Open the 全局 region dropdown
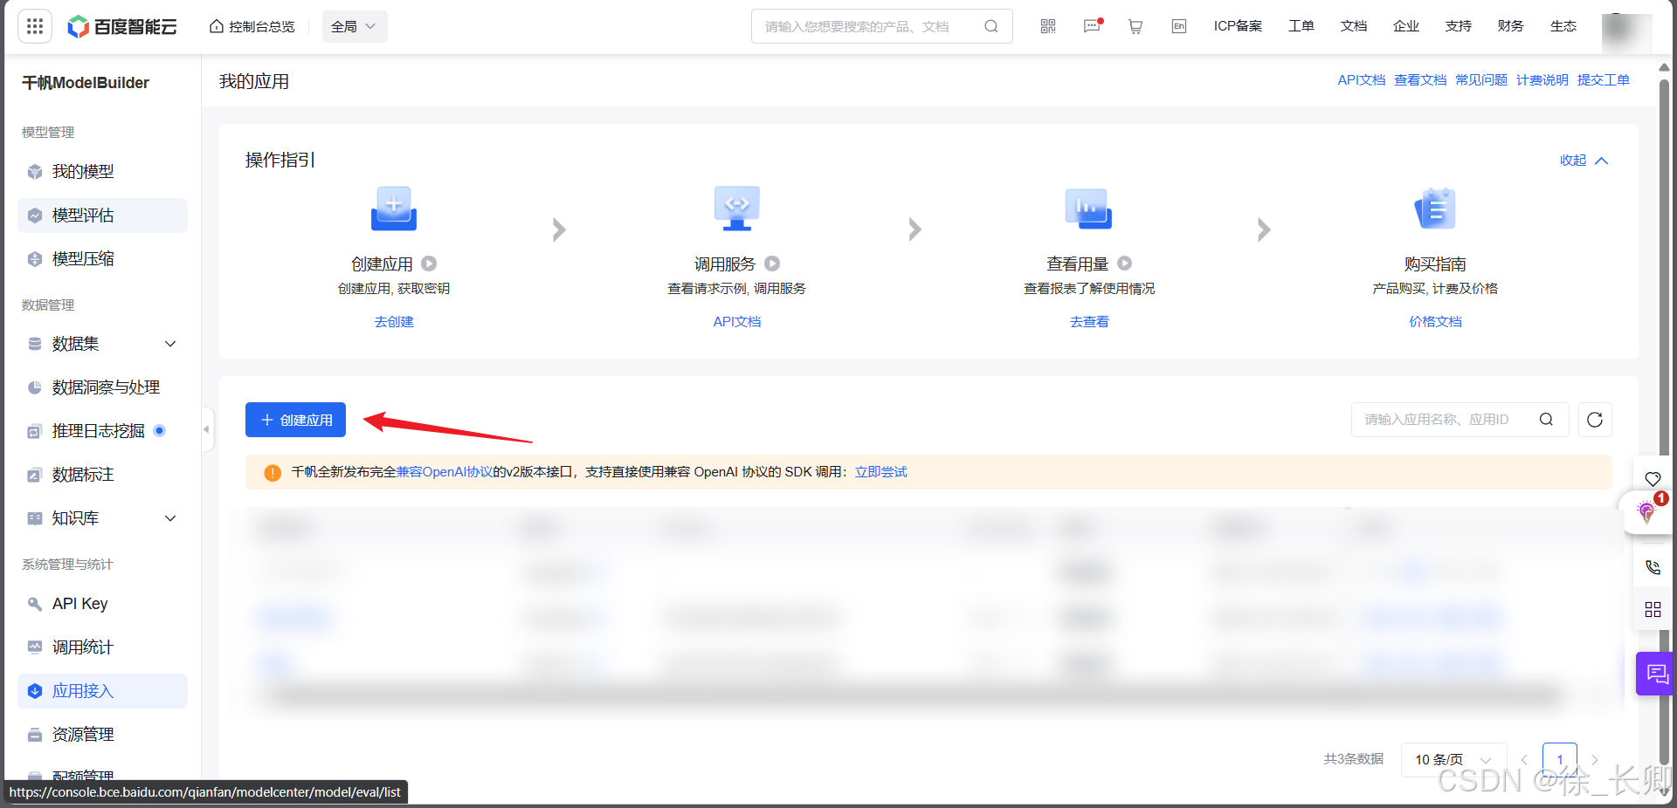The height and width of the screenshot is (808, 1677). pyautogui.click(x=354, y=27)
